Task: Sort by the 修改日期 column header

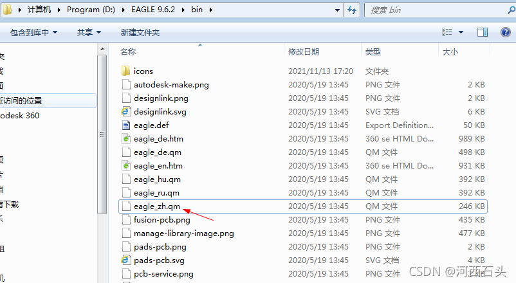Action: click(304, 51)
